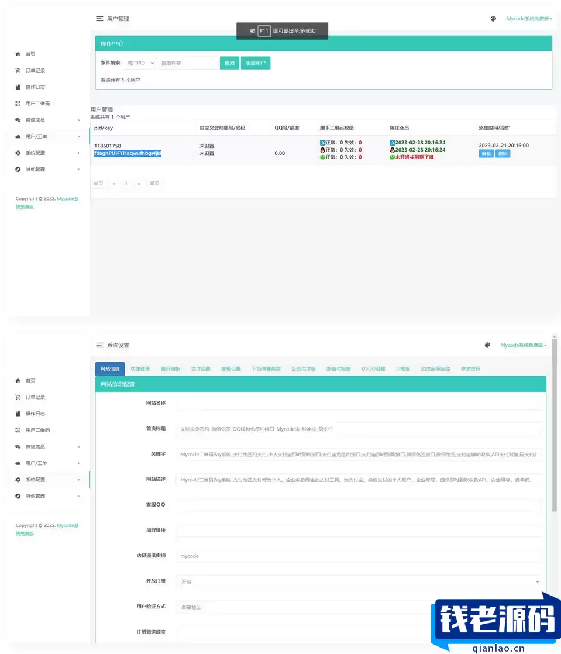This screenshot has height=654, width=561.
Task: Click the 系统配置 gear icon in upper sidebar
Action: pos(18,153)
